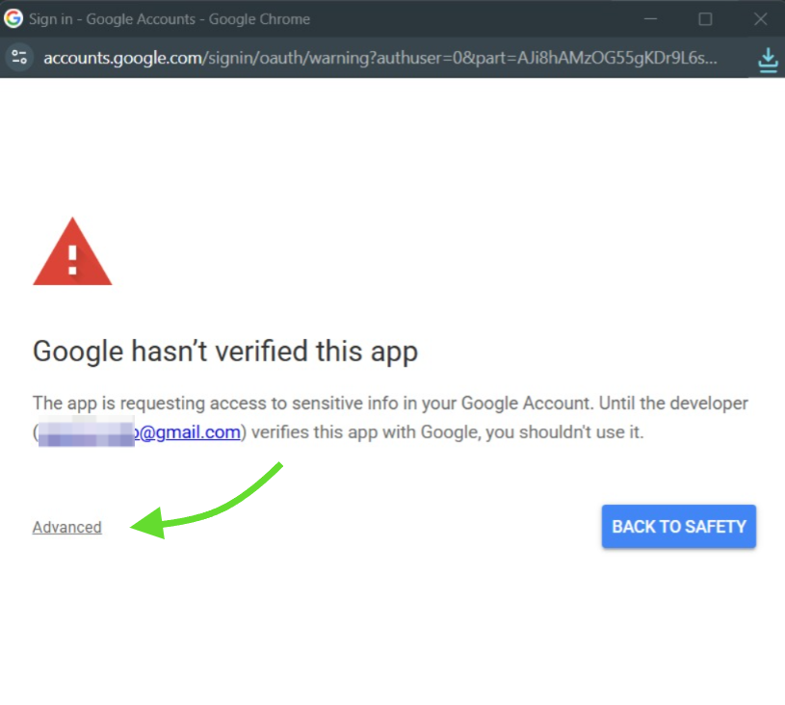Viewport: 785px width, 705px height.
Task: Expand the Advanced options link
Action: (x=67, y=527)
